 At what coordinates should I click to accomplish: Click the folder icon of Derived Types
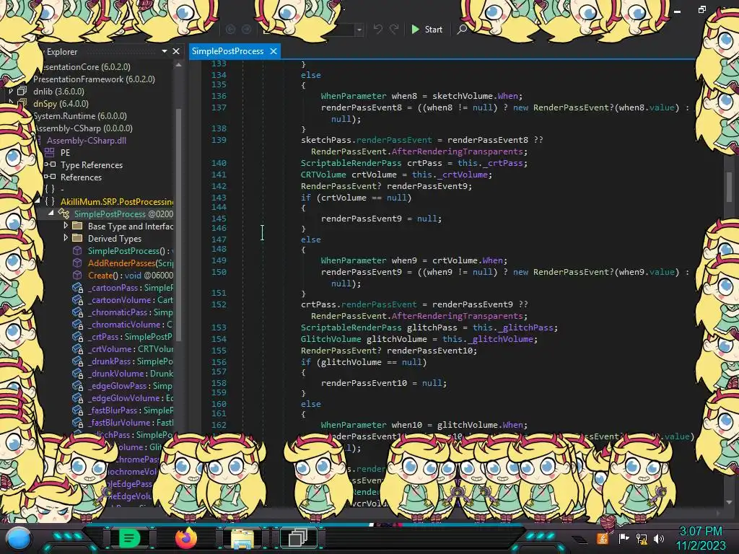pyautogui.click(x=77, y=238)
